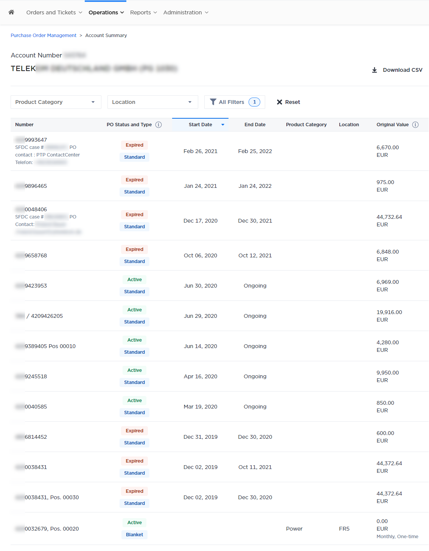The height and width of the screenshot is (551, 429).
Task: Expand the Administration menu
Action: pyautogui.click(x=186, y=12)
